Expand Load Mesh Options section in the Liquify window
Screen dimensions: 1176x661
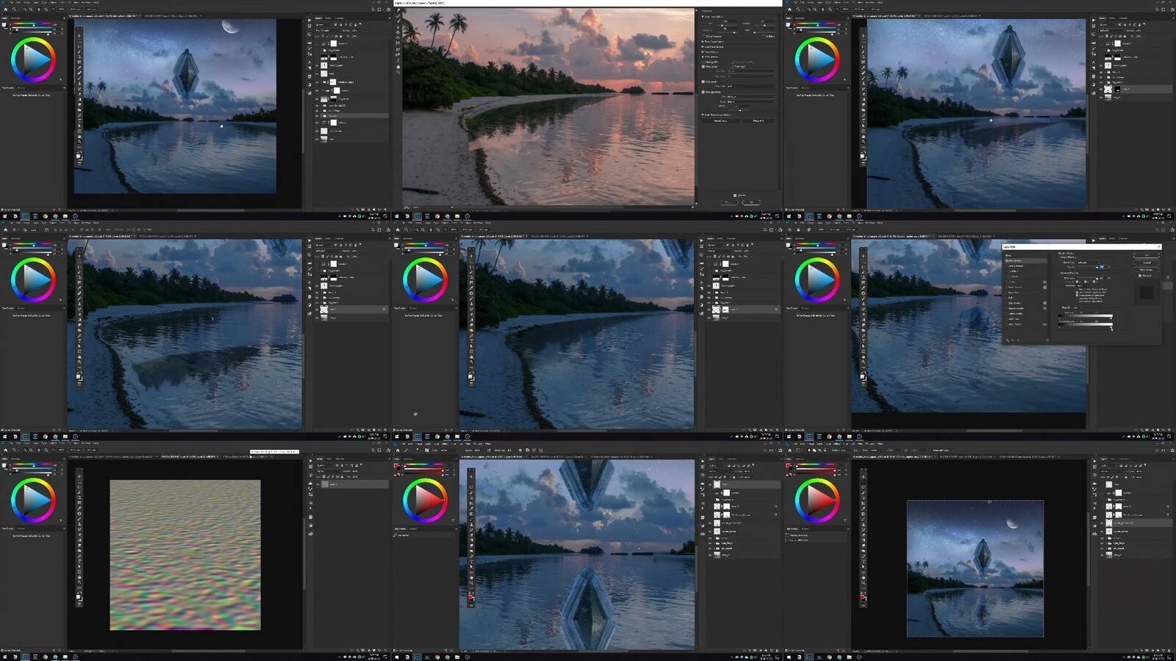point(703,46)
